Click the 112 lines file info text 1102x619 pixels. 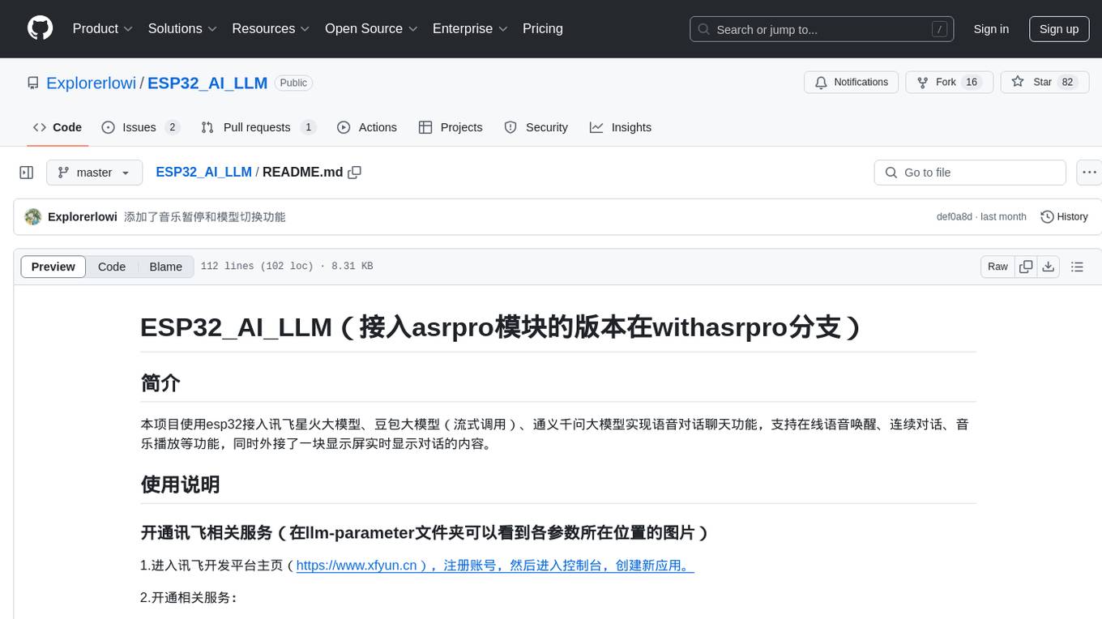coord(287,267)
